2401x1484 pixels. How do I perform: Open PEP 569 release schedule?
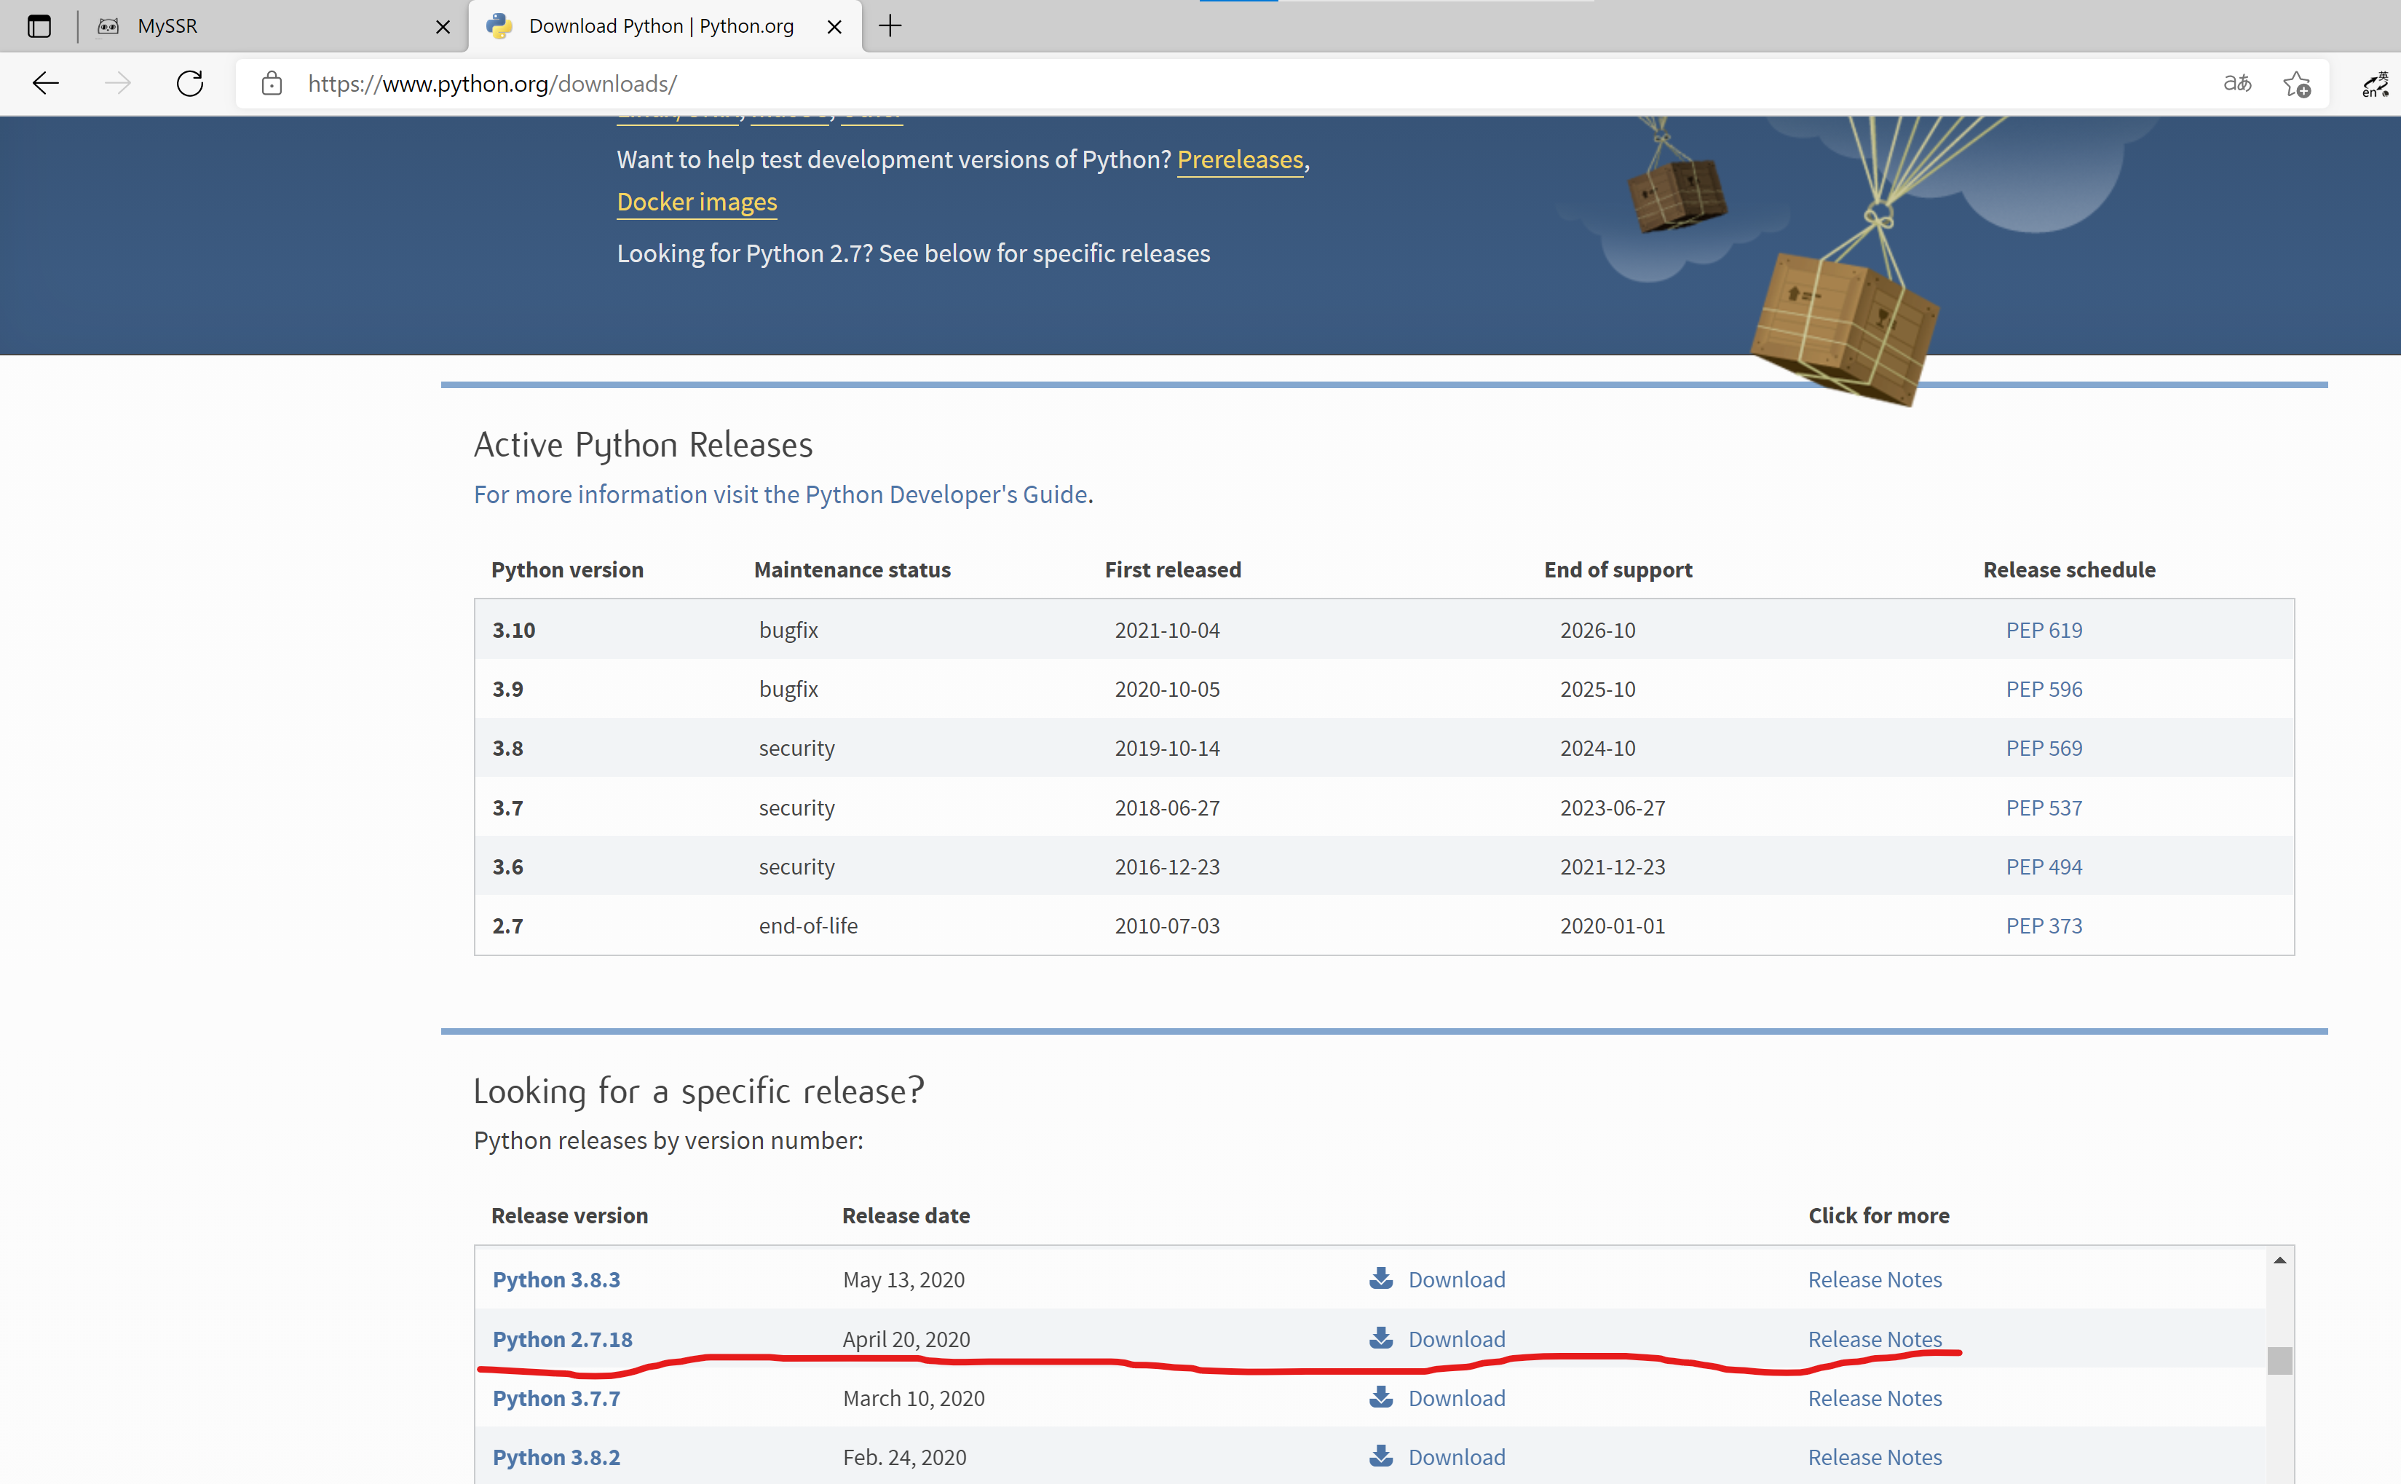click(2044, 748)
